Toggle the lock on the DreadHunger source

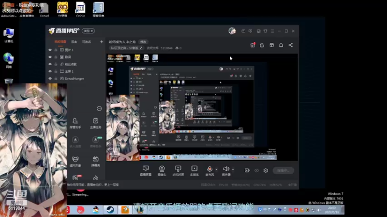point(56,79)
